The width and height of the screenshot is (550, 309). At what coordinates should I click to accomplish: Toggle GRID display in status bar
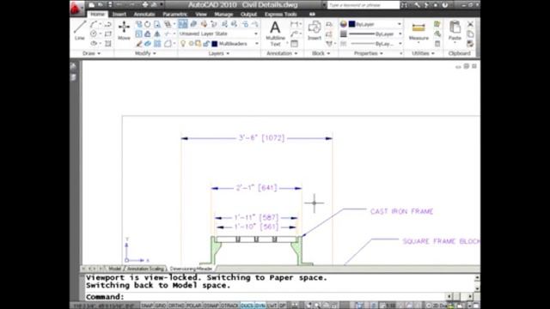tap(161, 306)
